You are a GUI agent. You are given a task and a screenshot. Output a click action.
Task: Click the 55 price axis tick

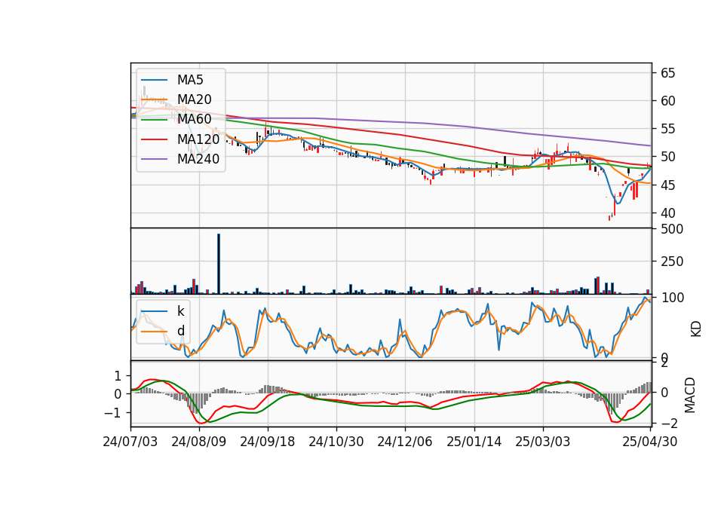point(667,129)
